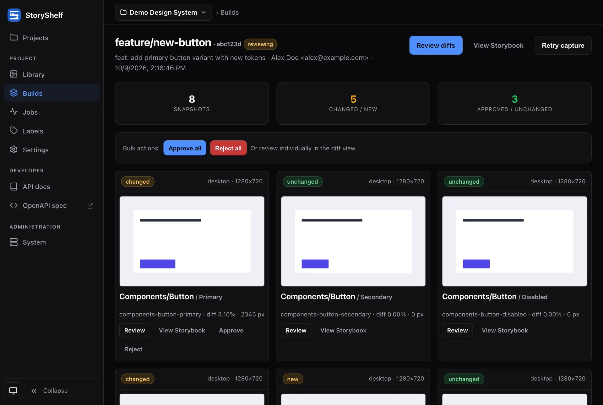Click the unchanged badge on Button Secondary card

(302, 181)
